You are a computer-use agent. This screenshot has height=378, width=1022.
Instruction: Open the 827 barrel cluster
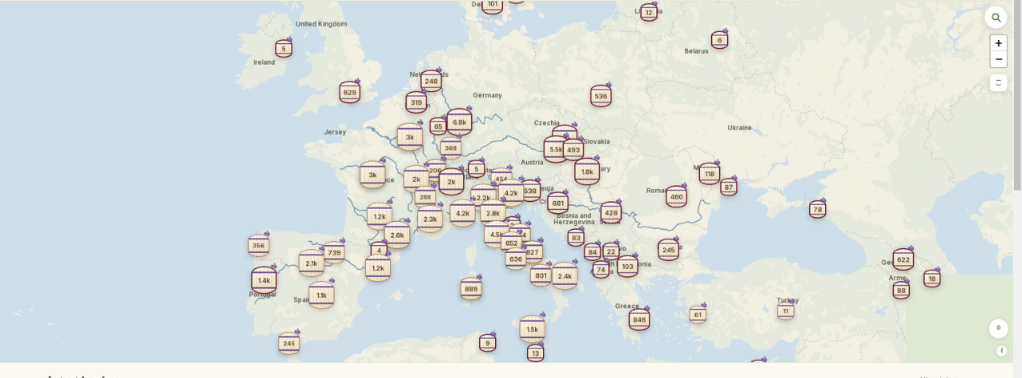(532, 252)
